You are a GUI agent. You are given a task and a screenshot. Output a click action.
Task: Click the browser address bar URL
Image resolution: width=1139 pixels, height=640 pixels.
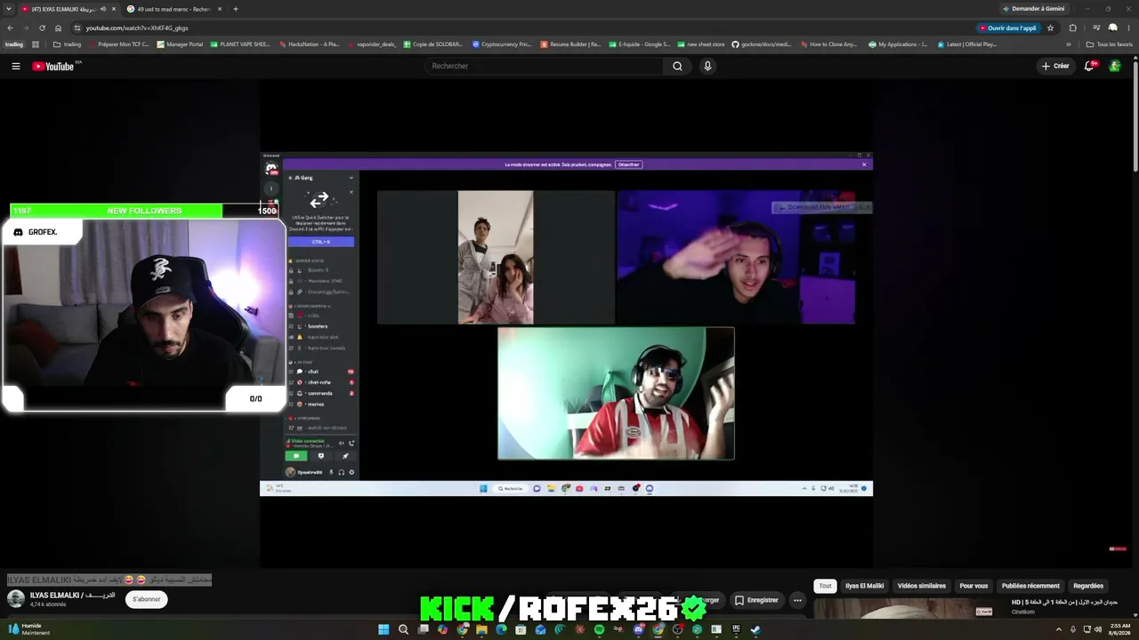(x=137, y=28)
